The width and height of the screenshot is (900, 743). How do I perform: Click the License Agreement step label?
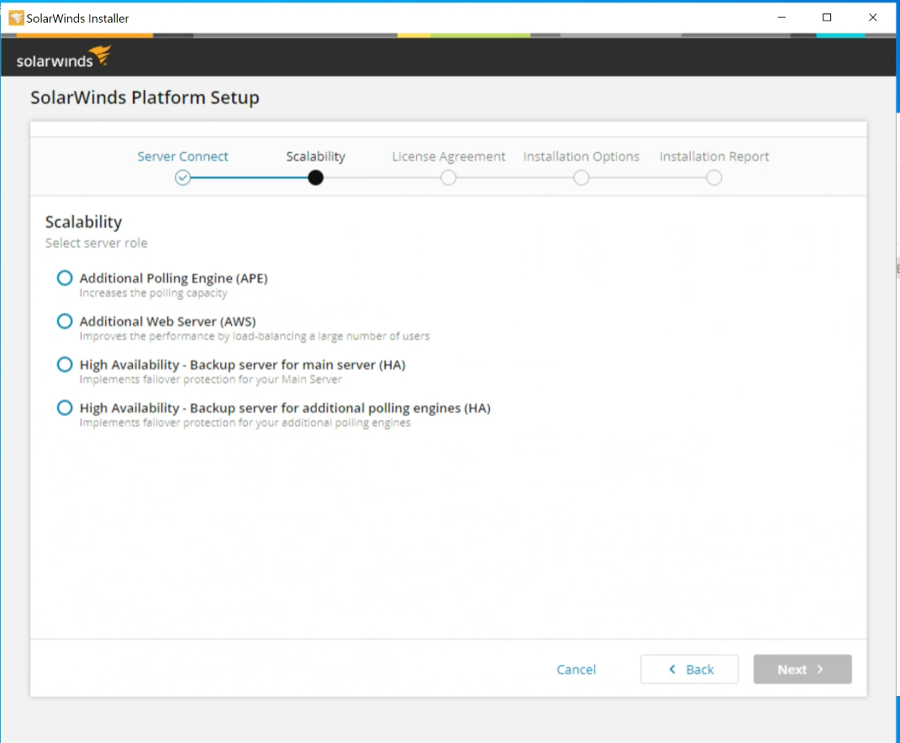(x=448, y=157)
